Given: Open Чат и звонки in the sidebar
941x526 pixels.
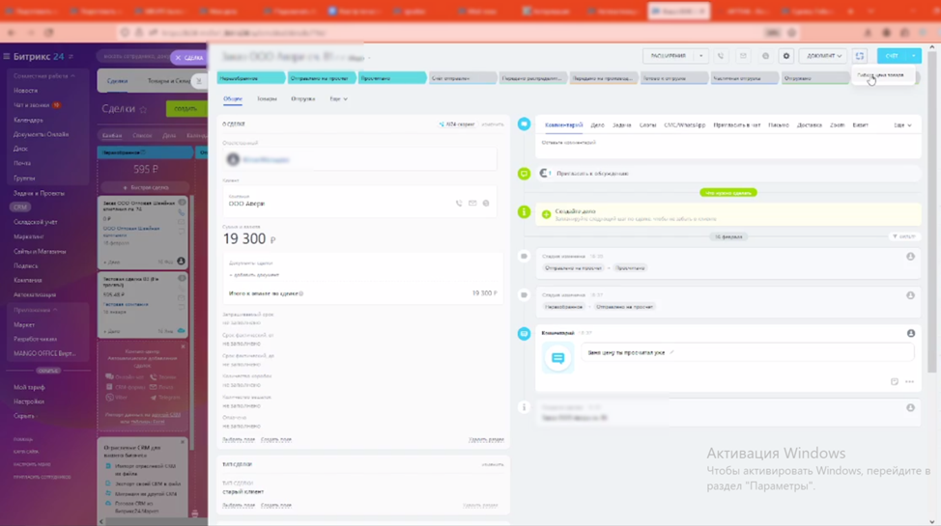Looking at the screenshot, I should point(31,105).
